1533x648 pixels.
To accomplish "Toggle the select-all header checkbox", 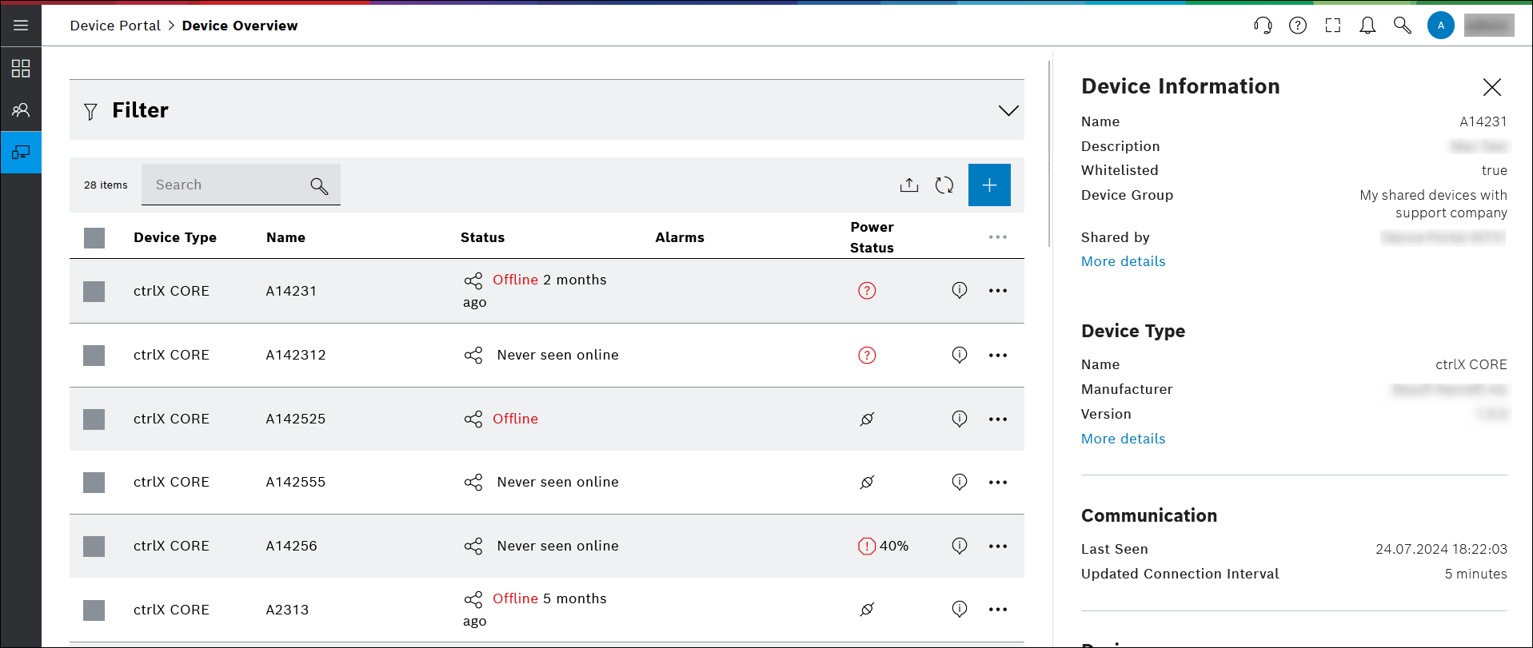I will pos(94,238).
